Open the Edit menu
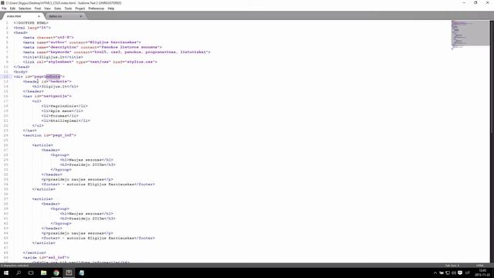Viewport: 494px width, 278px height. [12, 8]
